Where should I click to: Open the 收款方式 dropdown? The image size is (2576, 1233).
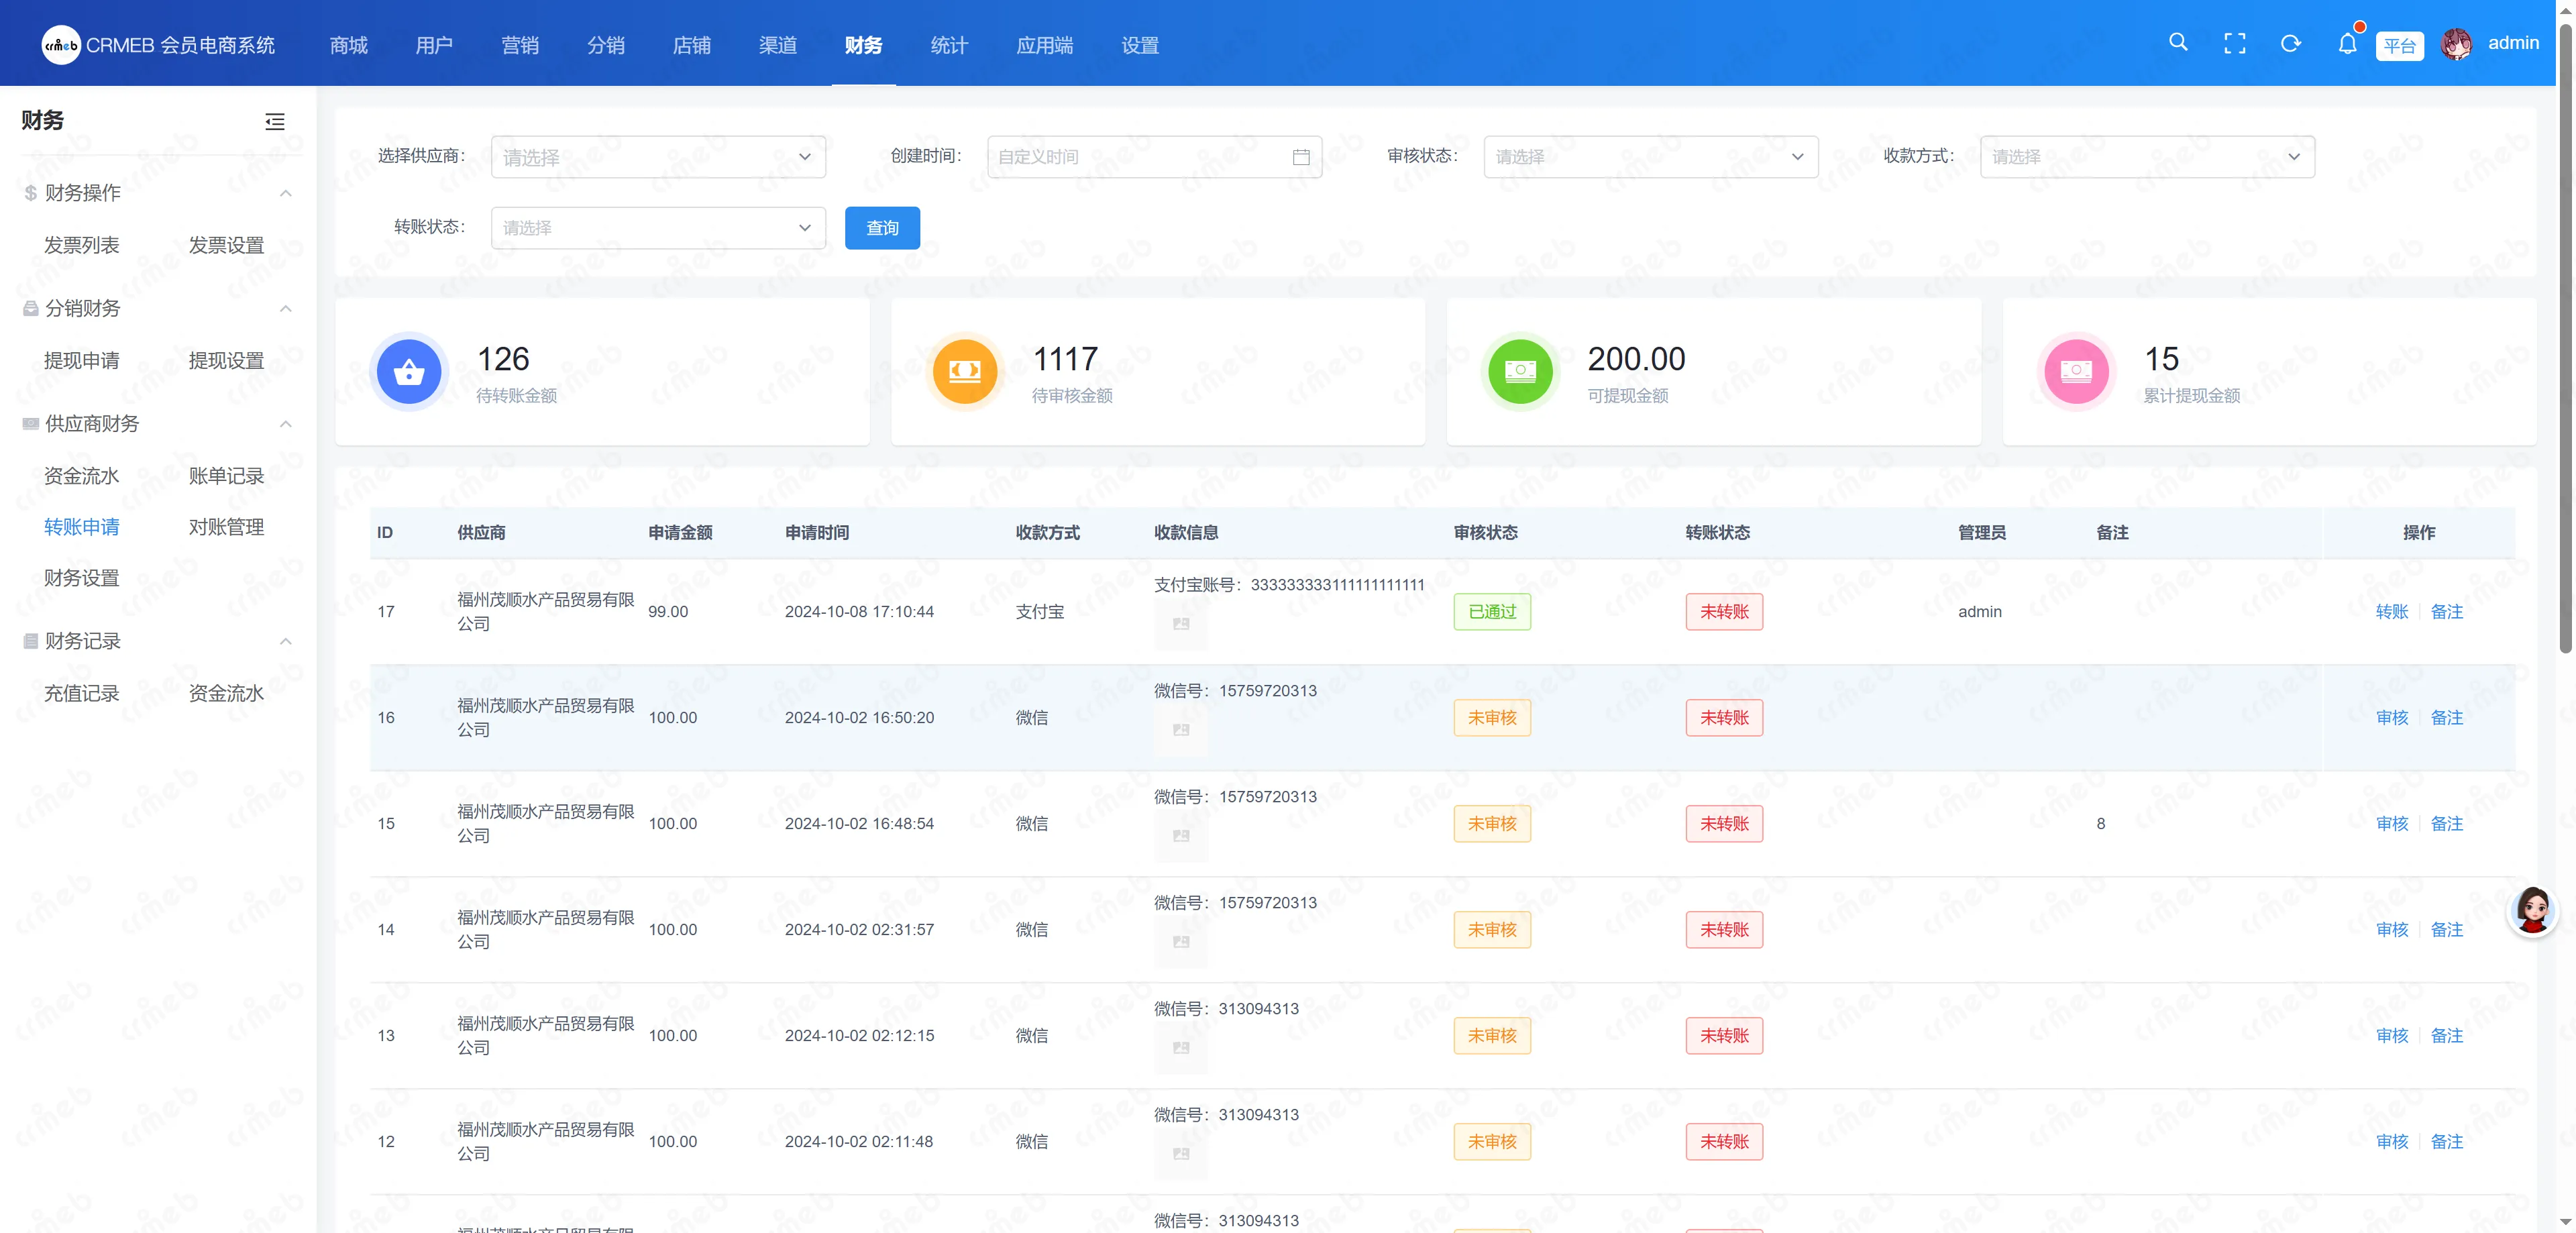(2147, 157)
